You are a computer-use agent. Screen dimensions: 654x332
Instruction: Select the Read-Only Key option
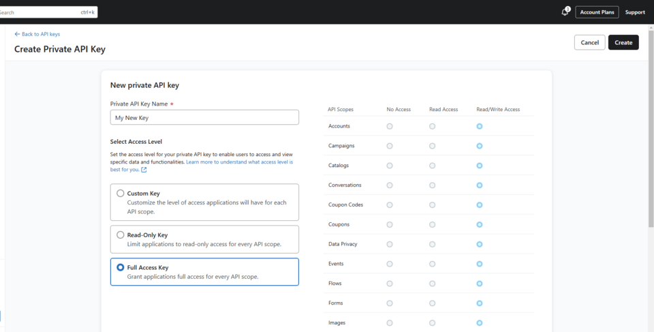[x=121, y=235]
